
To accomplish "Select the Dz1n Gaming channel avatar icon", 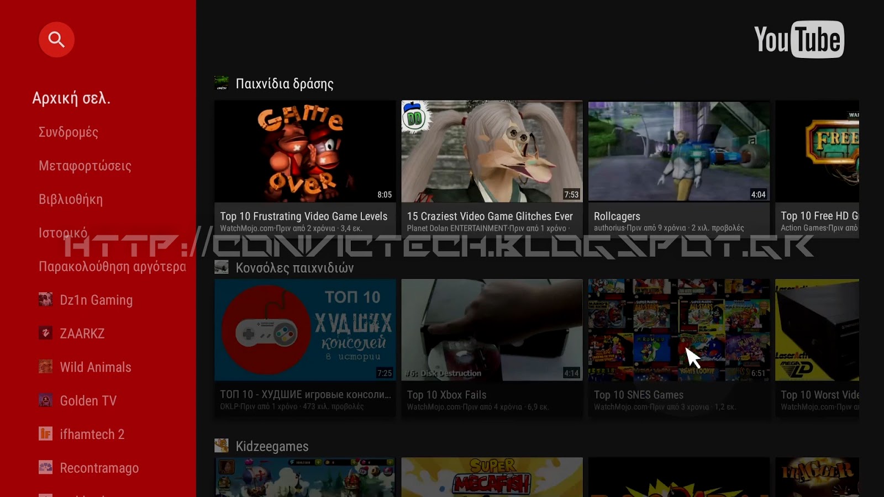I will (x=46, y=300).
